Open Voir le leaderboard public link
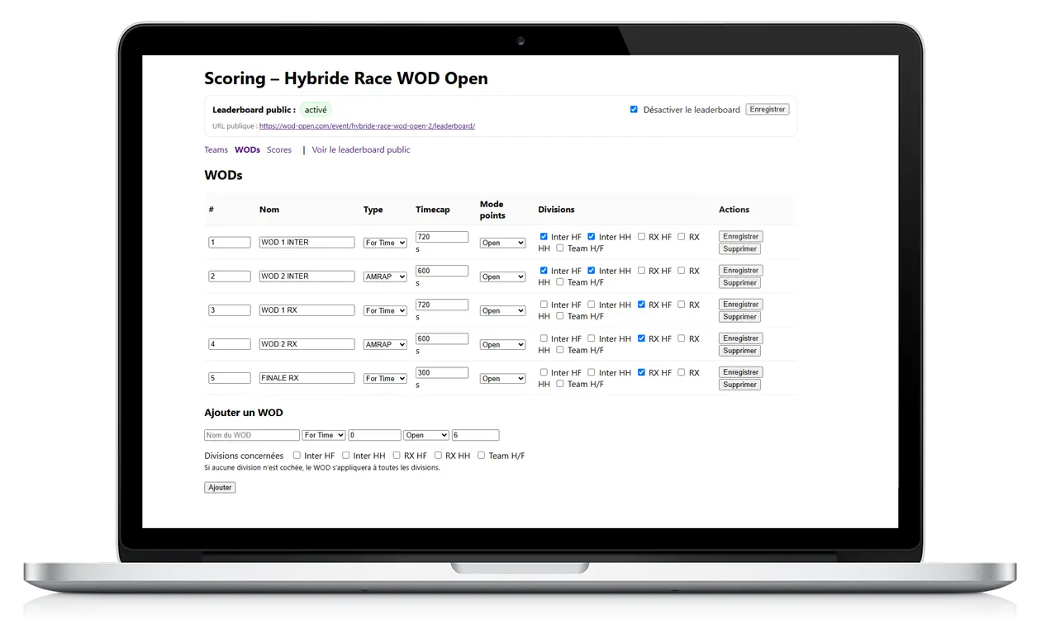Viewport: 1041px width, 624px height. click(361, 150)
